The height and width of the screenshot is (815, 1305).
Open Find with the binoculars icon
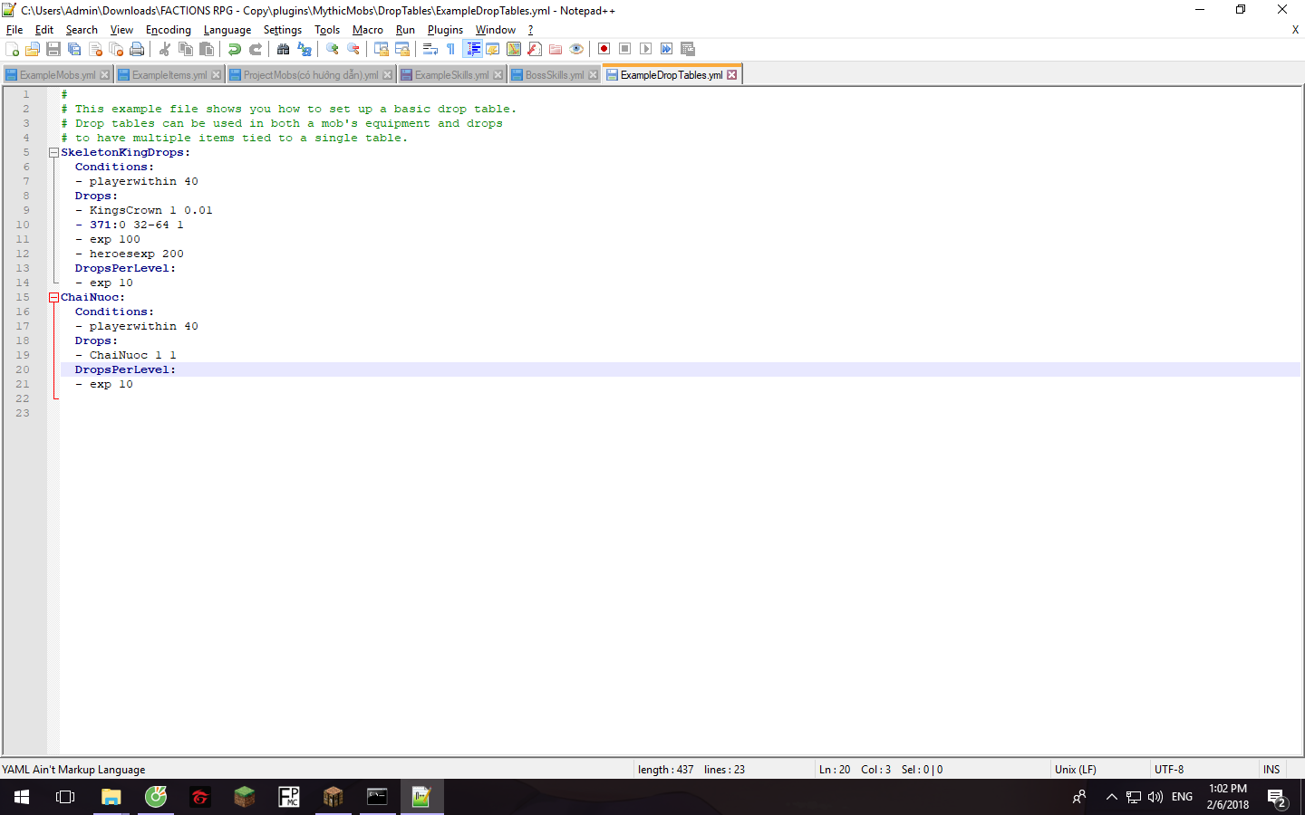tap(284, 49)
